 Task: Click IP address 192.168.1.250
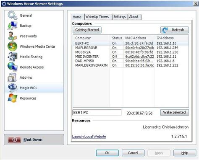(x=168, y=52)
